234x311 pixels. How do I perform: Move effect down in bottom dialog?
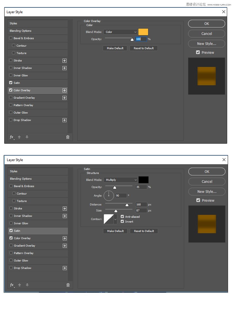27,285
